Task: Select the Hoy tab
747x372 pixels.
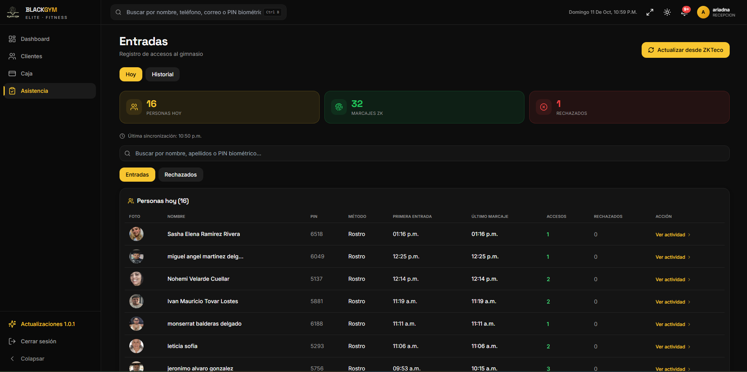Action: 131,74
